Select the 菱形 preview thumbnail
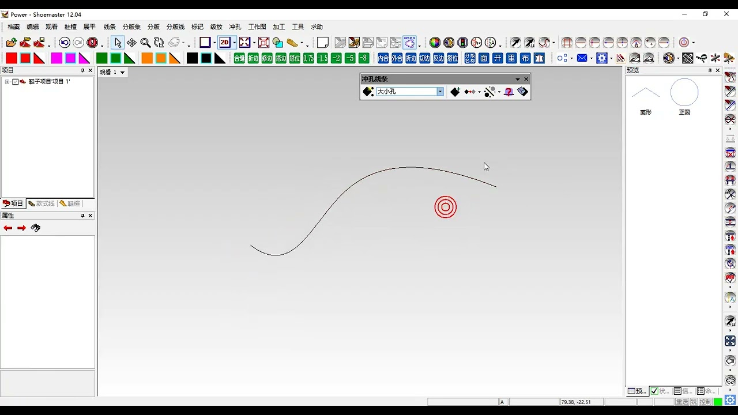The width and height of the screenshot is (738, 415). [x=646, y=98]
